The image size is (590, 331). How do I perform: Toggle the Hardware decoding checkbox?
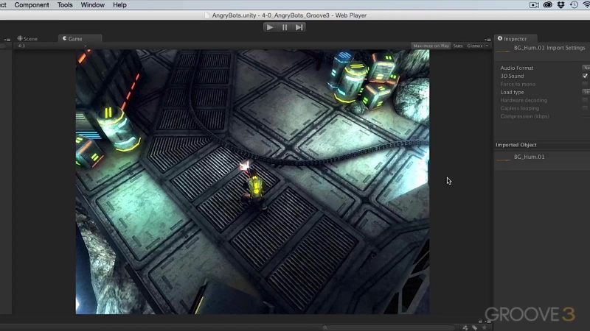[x=585, y=100]
